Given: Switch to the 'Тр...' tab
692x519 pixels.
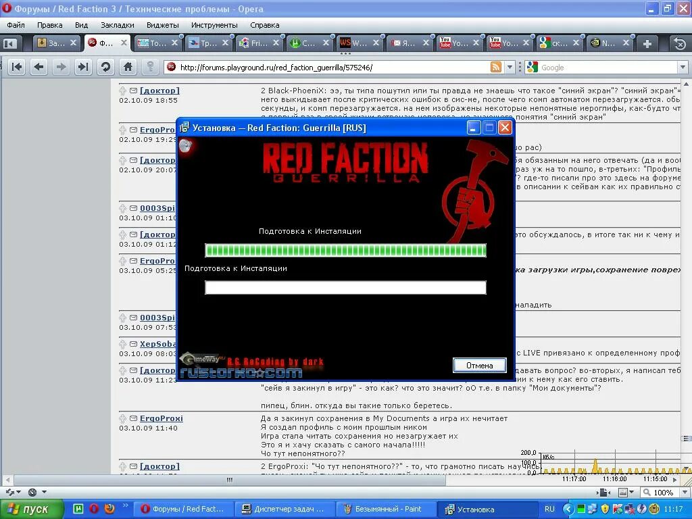Looking at the screenshot, I should (208, 43).
